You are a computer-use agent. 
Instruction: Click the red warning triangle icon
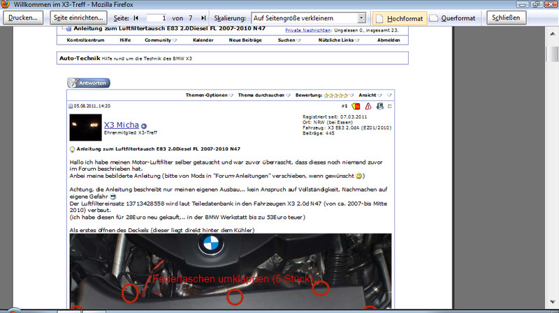click(x=368, y=106)
